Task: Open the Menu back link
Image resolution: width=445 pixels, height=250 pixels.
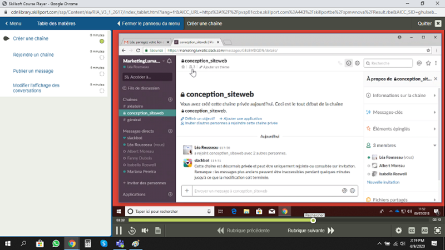Action: click(x=13, y=23)
